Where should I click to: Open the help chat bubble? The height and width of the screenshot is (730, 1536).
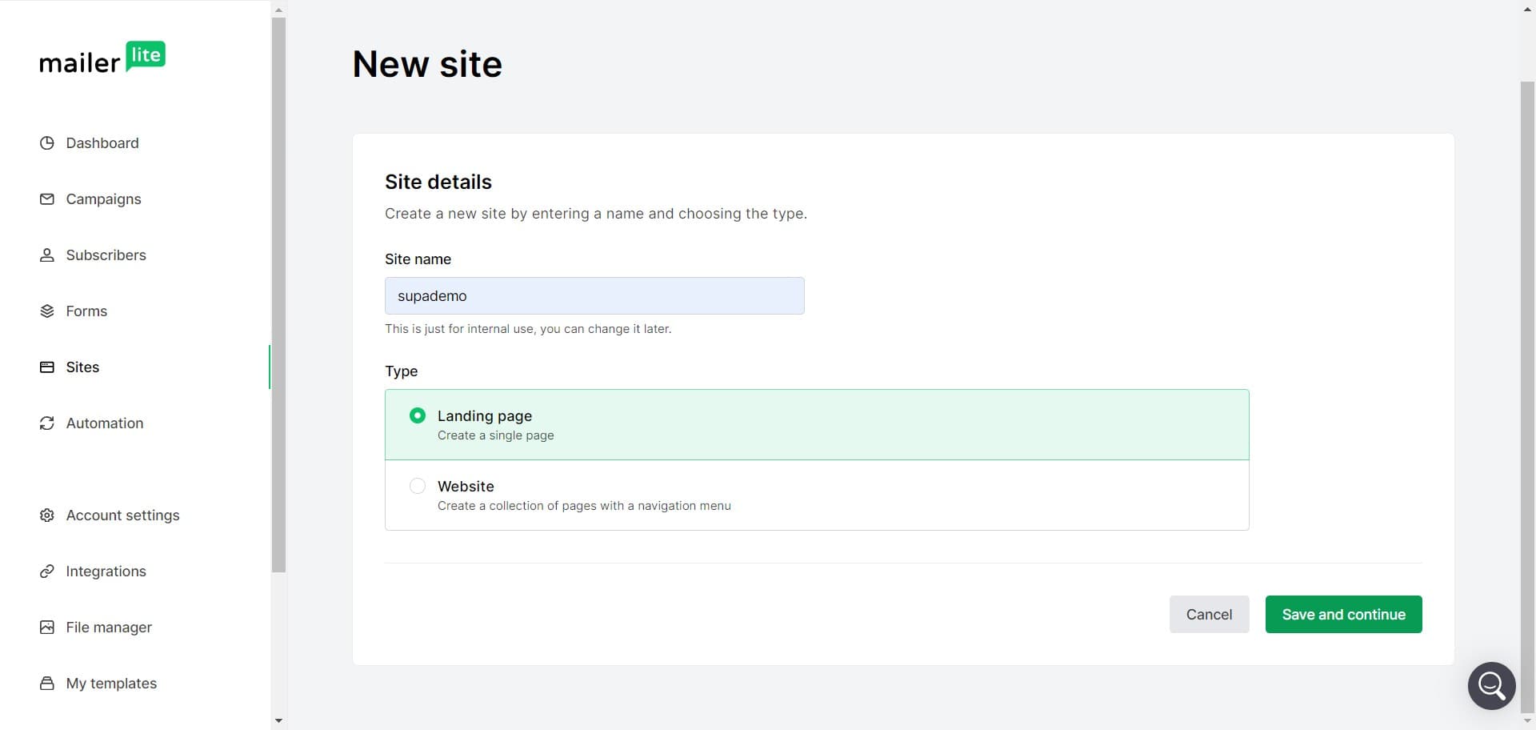click(1491, 686)
